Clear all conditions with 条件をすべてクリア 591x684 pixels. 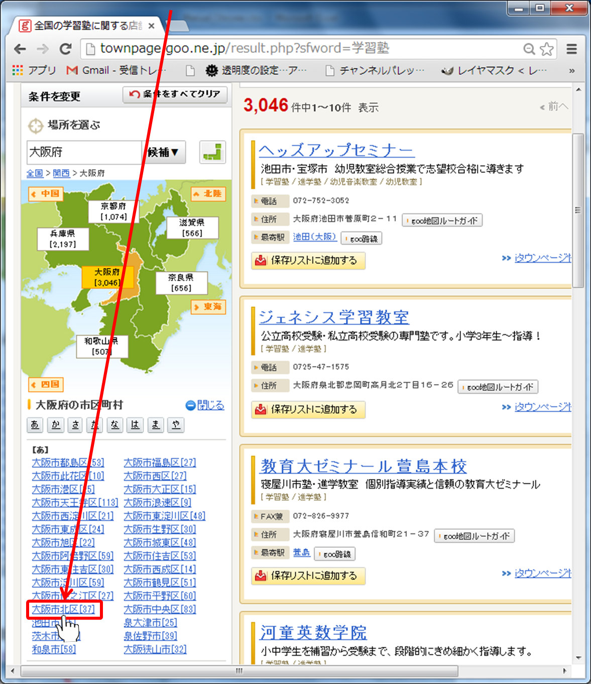point(175,94)
